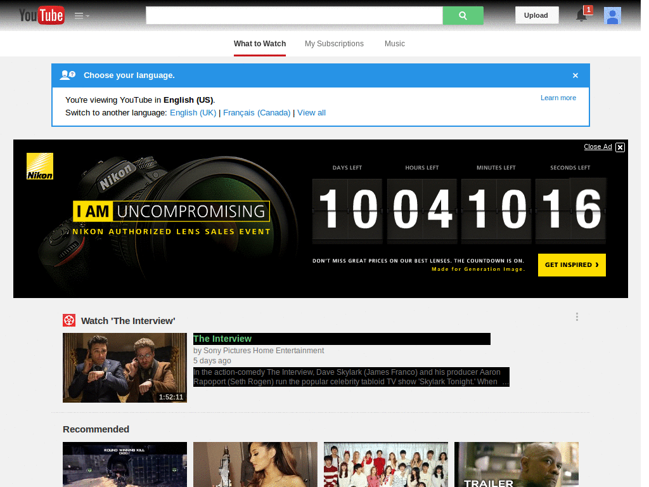
Task: Click the 1:52:11 duration badge
Action: 171,397
